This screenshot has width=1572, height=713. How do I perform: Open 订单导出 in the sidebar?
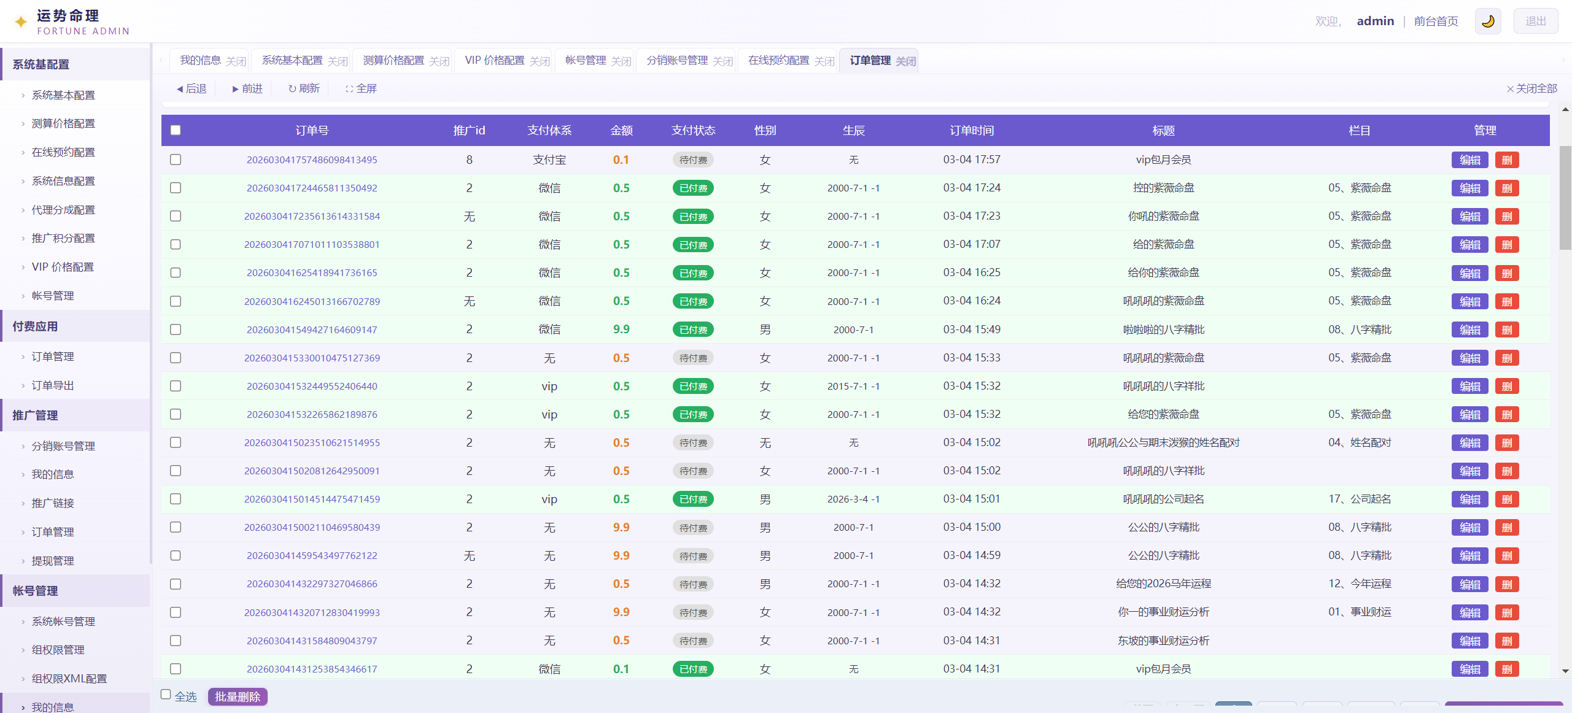(x=53, y=385)
